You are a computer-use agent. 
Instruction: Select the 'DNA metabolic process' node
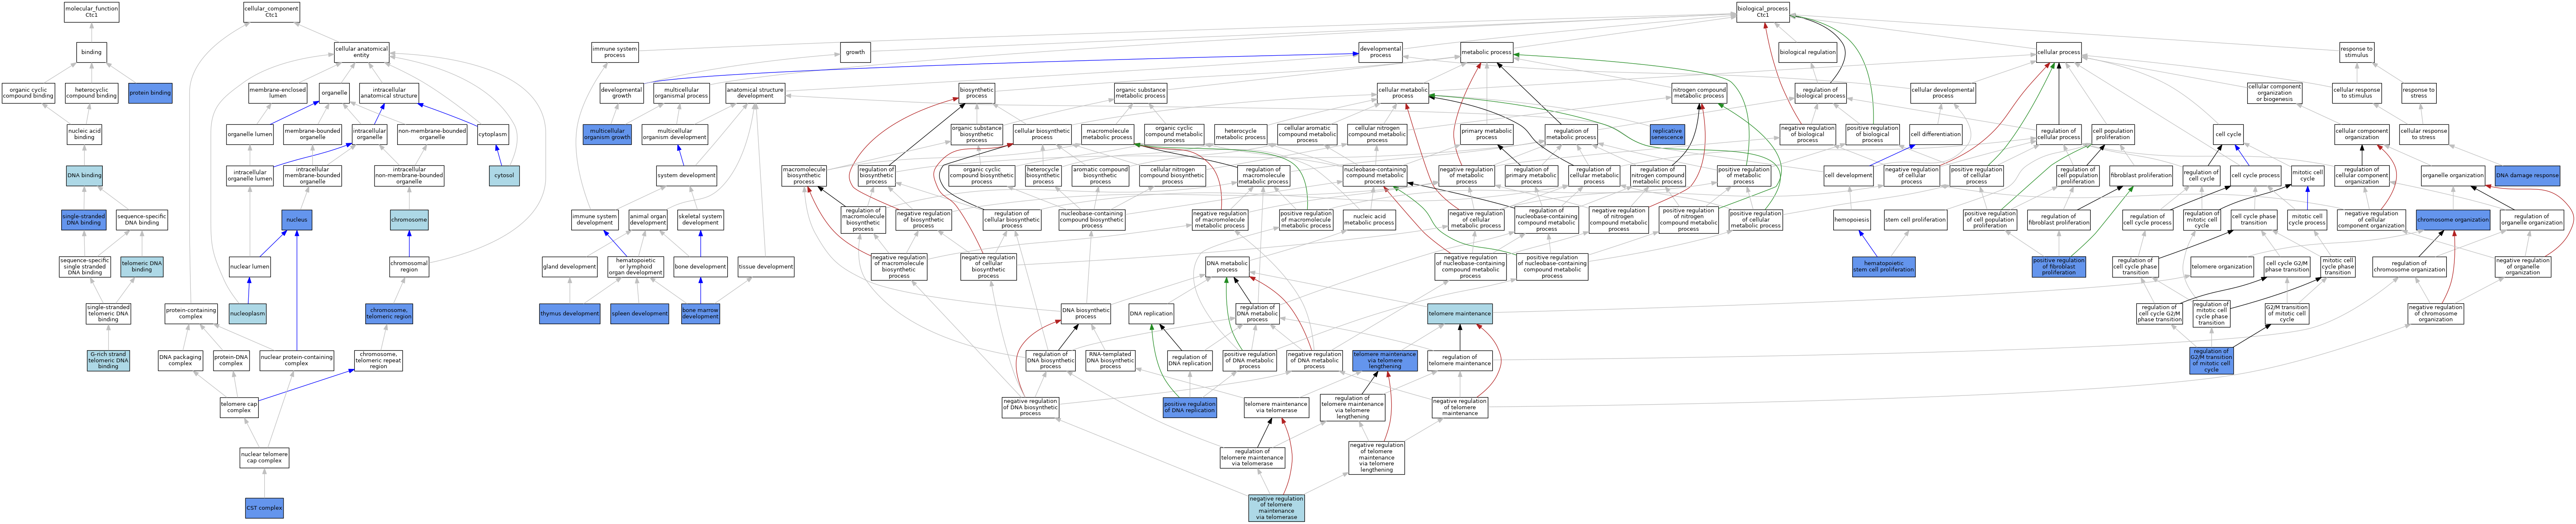coord(1227,266)
